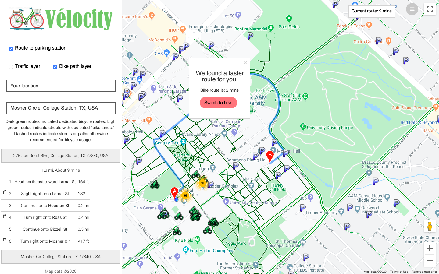
Task: Enable the Traffic layer checkbox
Action: click(11, 67)
